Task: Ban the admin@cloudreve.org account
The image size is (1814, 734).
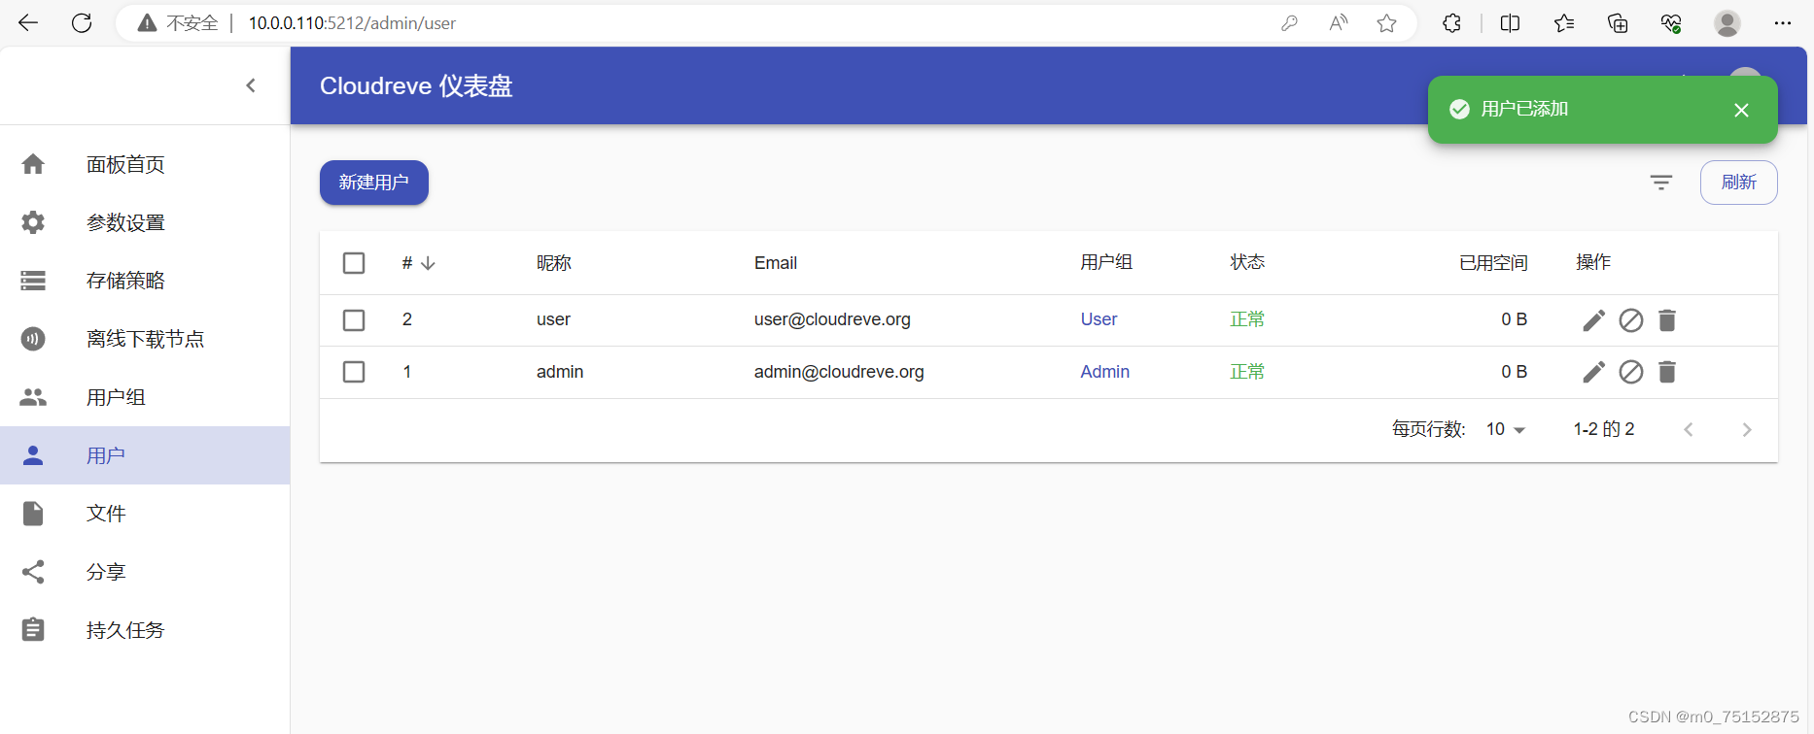Action: [1631, 372]
